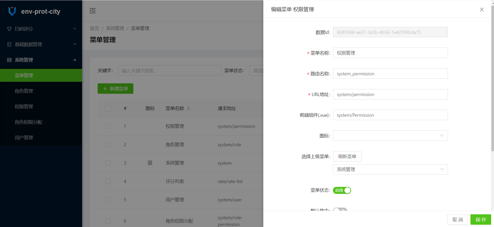494x227 pixels.
Task: Collapse sidebar with the menu fold icon
Action: pos(92,11)
